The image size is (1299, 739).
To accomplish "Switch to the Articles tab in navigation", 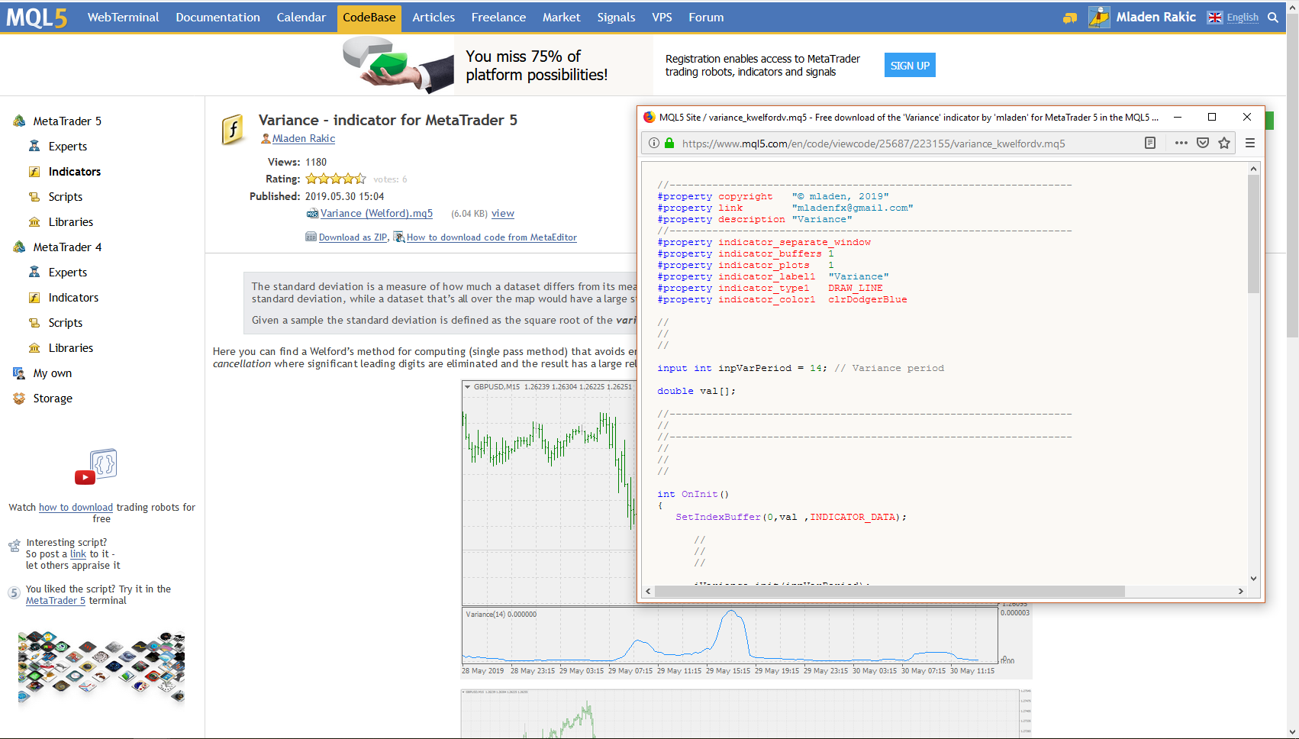I will [433, 17].
